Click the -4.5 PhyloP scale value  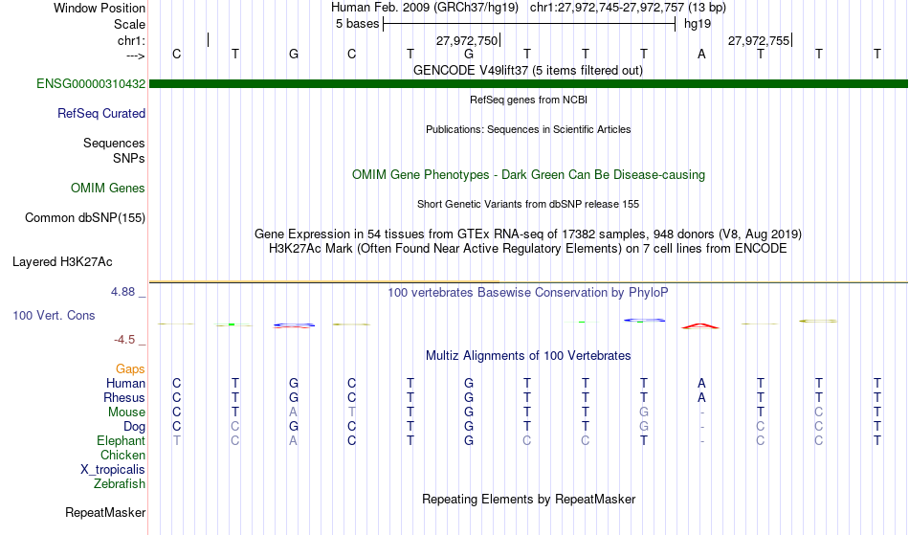click(x=124, y=340)
